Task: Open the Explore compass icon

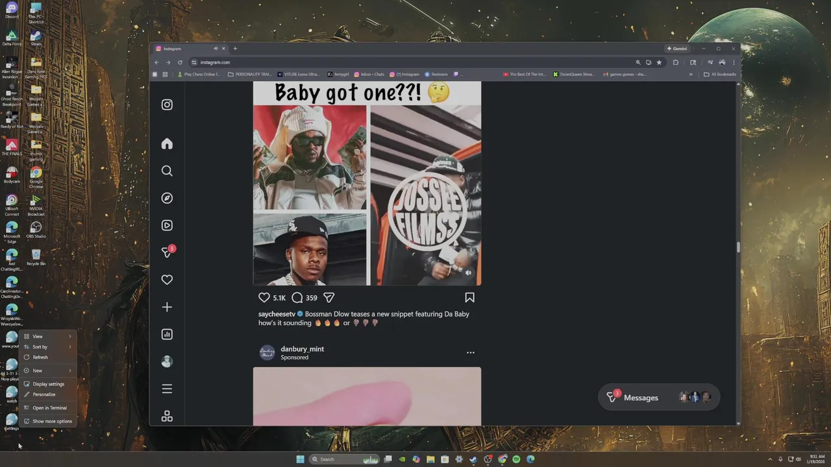Action: click(x=167, y=198)
